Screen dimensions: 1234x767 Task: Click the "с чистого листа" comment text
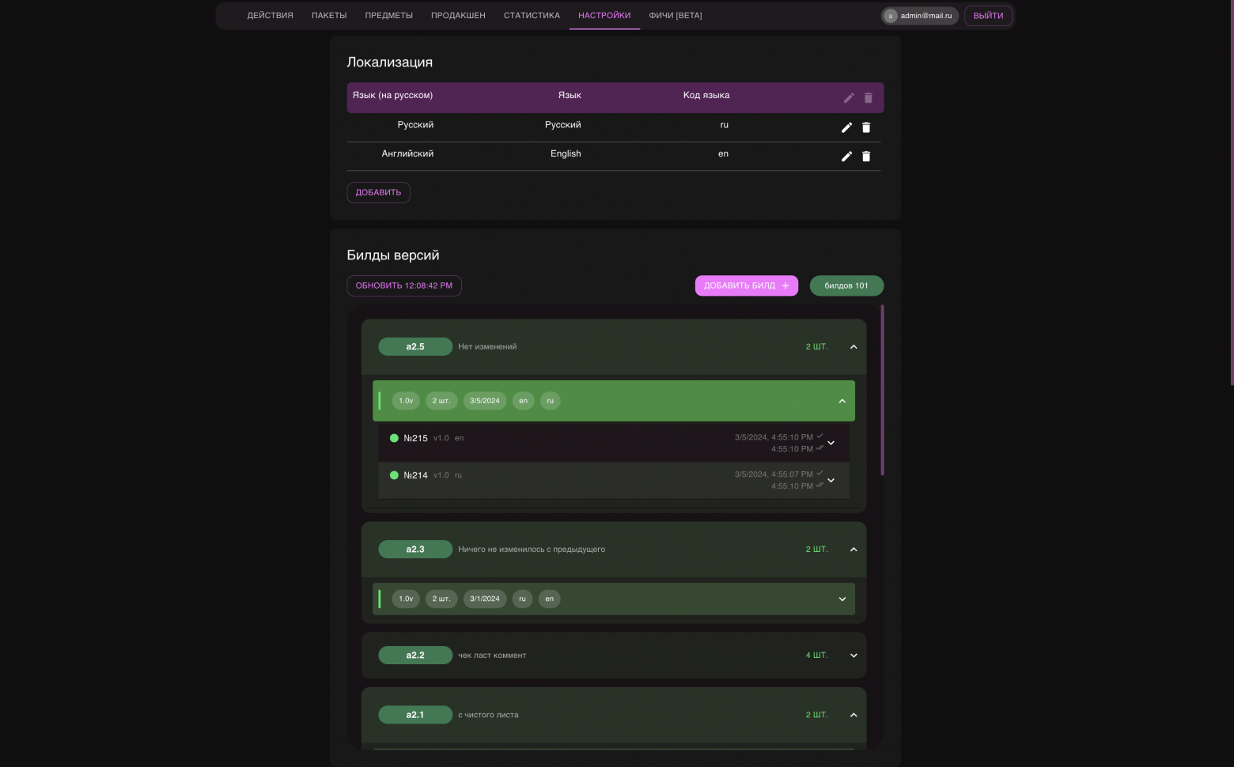pos(488,715)
